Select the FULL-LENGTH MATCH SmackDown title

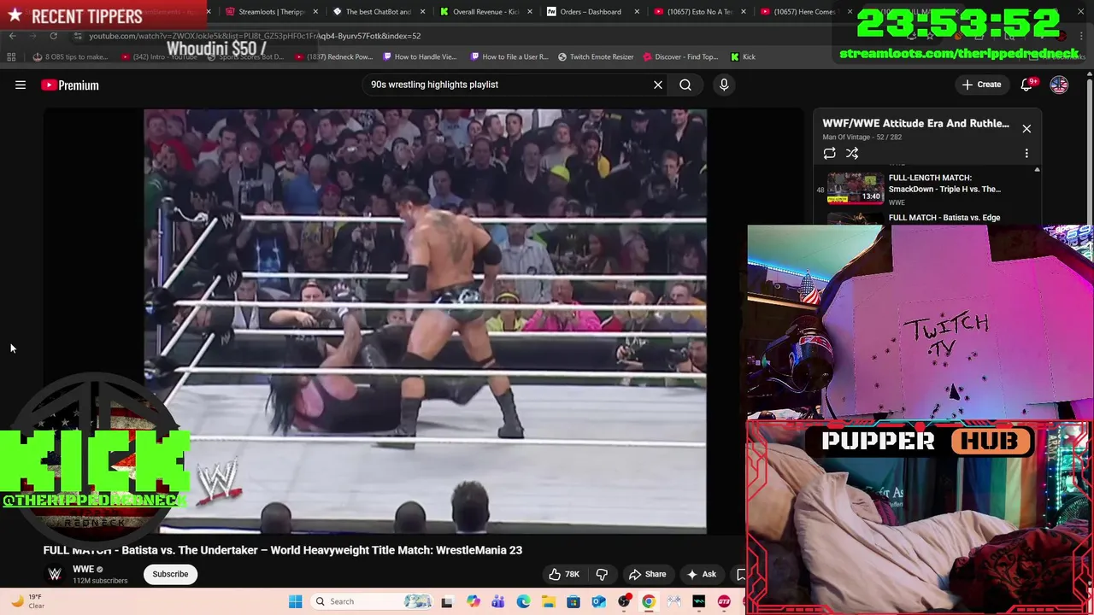944,184
